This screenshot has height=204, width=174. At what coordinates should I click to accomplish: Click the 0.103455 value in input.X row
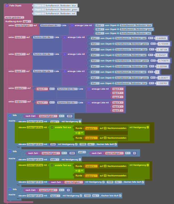(164, 44)
